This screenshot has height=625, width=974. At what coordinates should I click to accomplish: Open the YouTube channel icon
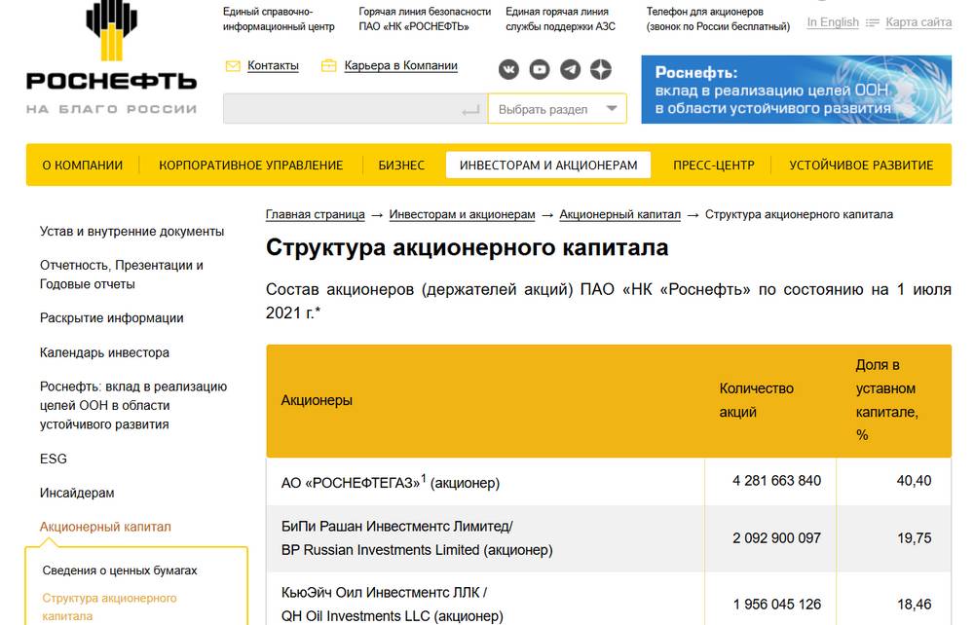[x=540, y=69]
